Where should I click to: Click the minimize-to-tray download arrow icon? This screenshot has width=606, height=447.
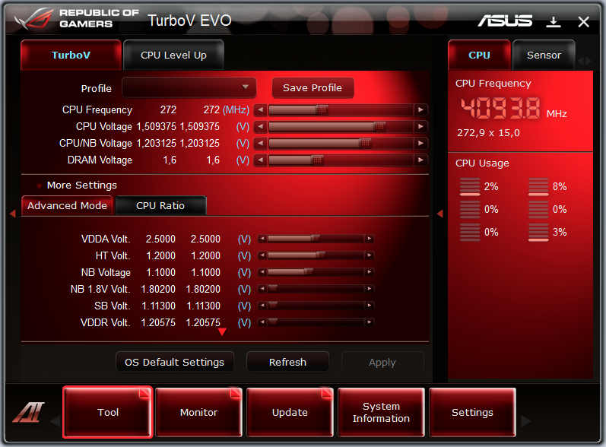(554, 22)
